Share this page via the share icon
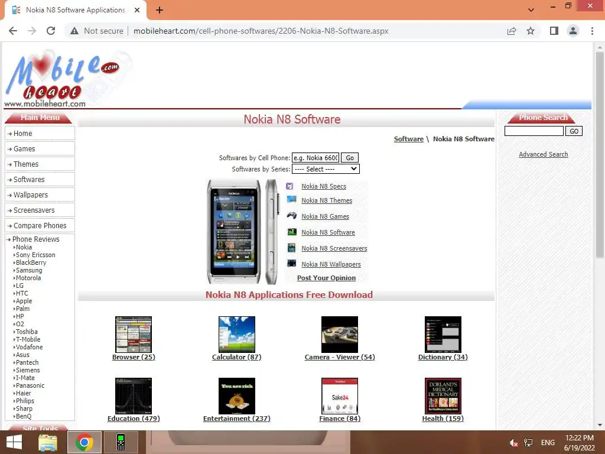 pos(512,31)
